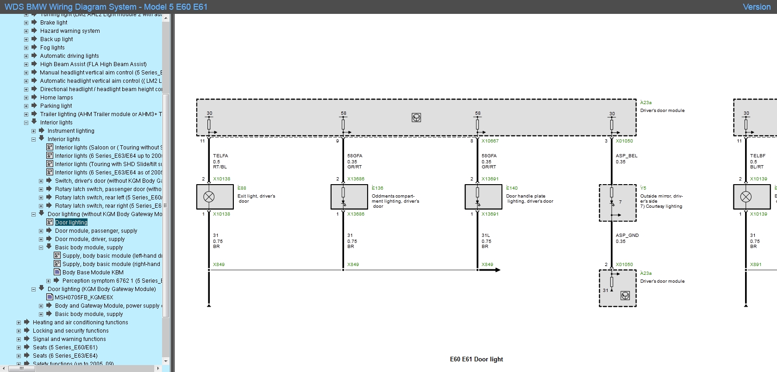Screen dimensions: 777x372
Task: Click the tree panel horizontal scrollbar right arrow
Action: 158,369
